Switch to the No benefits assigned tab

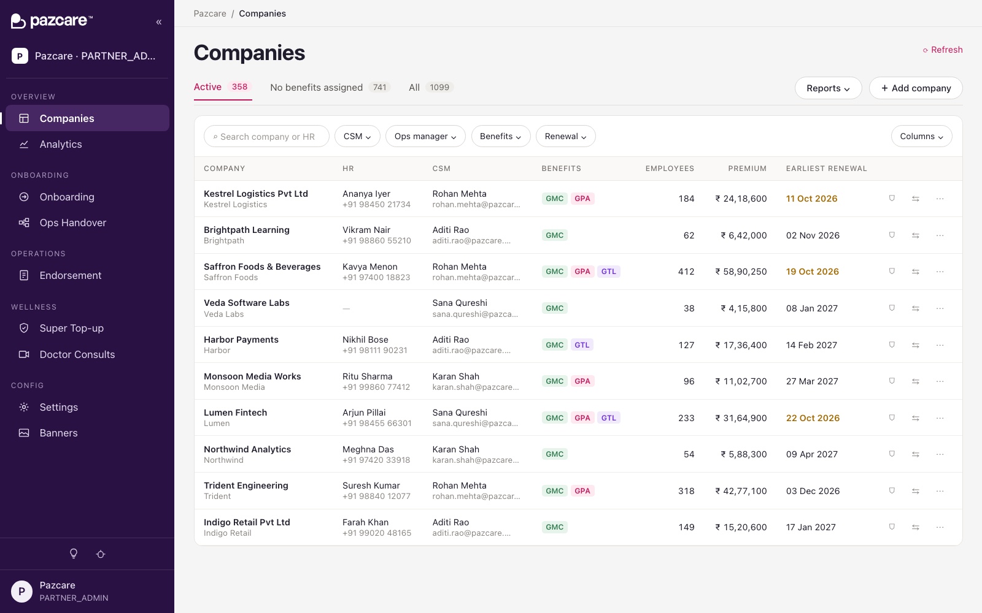330,87
